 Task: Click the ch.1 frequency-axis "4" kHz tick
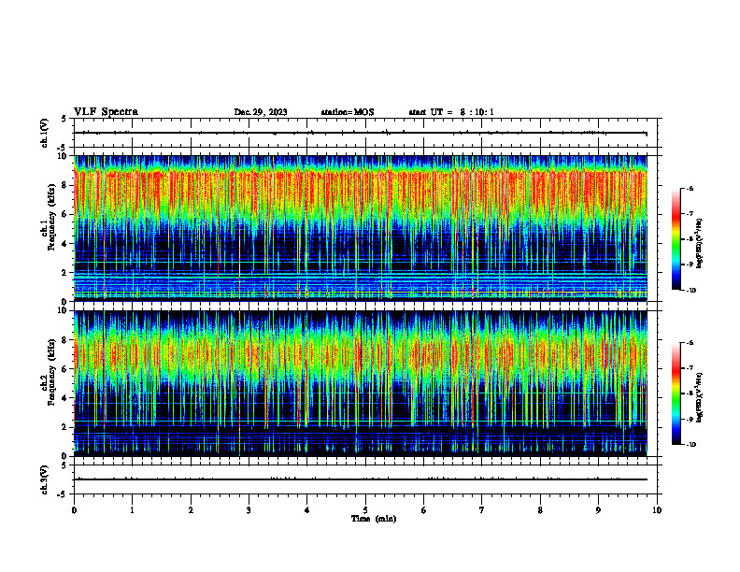[x=64, y=244]
